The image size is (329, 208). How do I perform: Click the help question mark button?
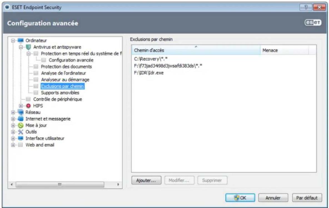click(x=306, y=7)
